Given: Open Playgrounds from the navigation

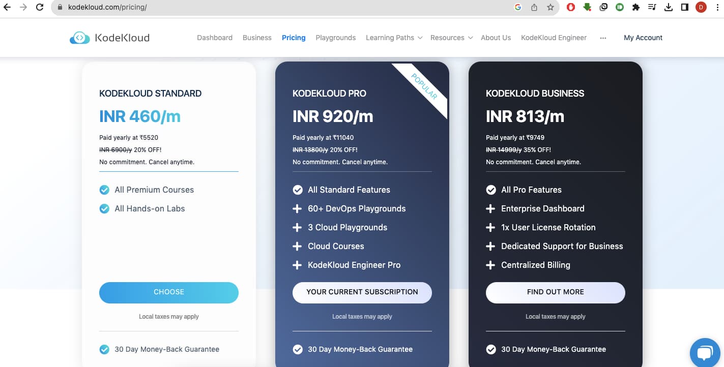Looking at the screenshot, I should (336, 38).
